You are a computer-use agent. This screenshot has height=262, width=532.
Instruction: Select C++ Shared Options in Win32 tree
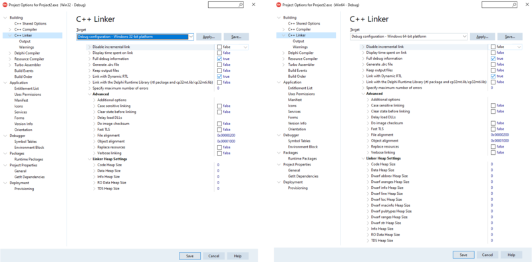[x=31, y=24]
